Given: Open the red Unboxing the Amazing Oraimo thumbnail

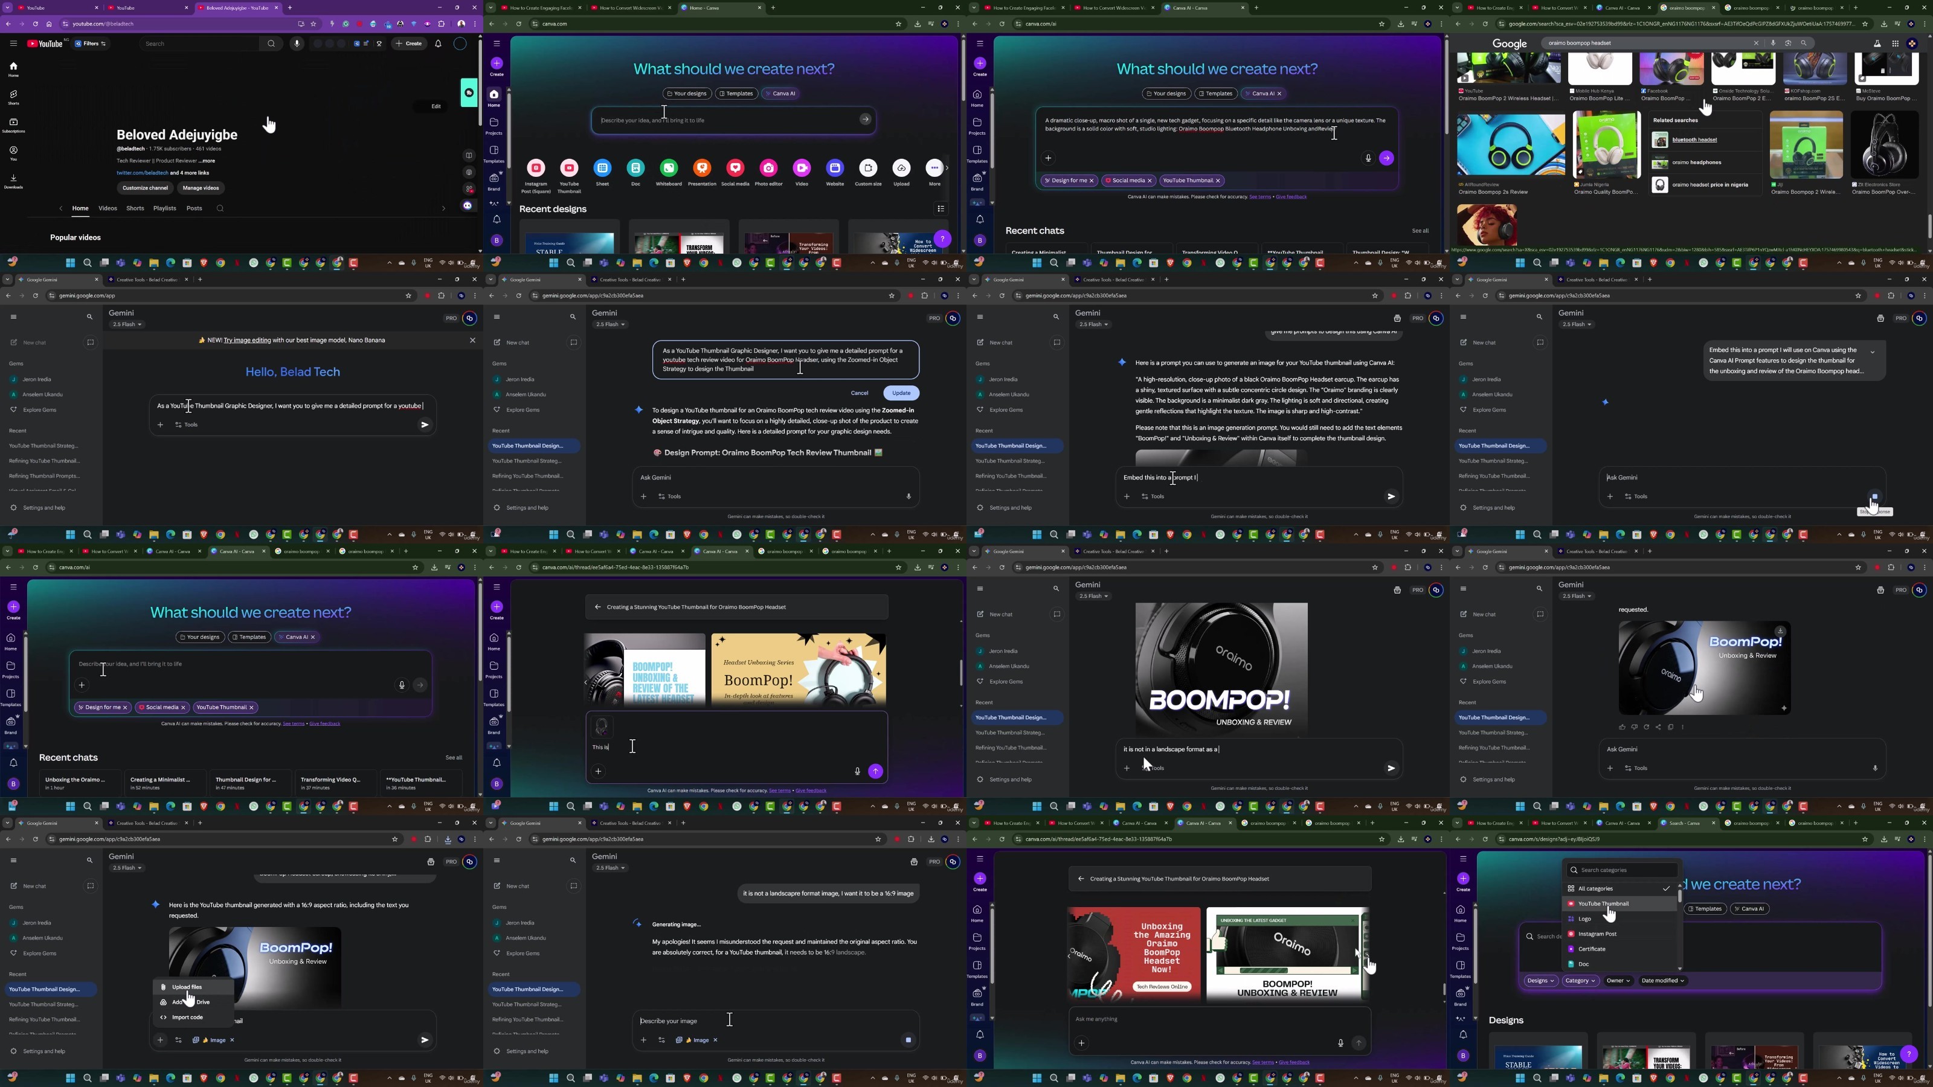Looking at the screenshot, I should (x=1134, y=954).
